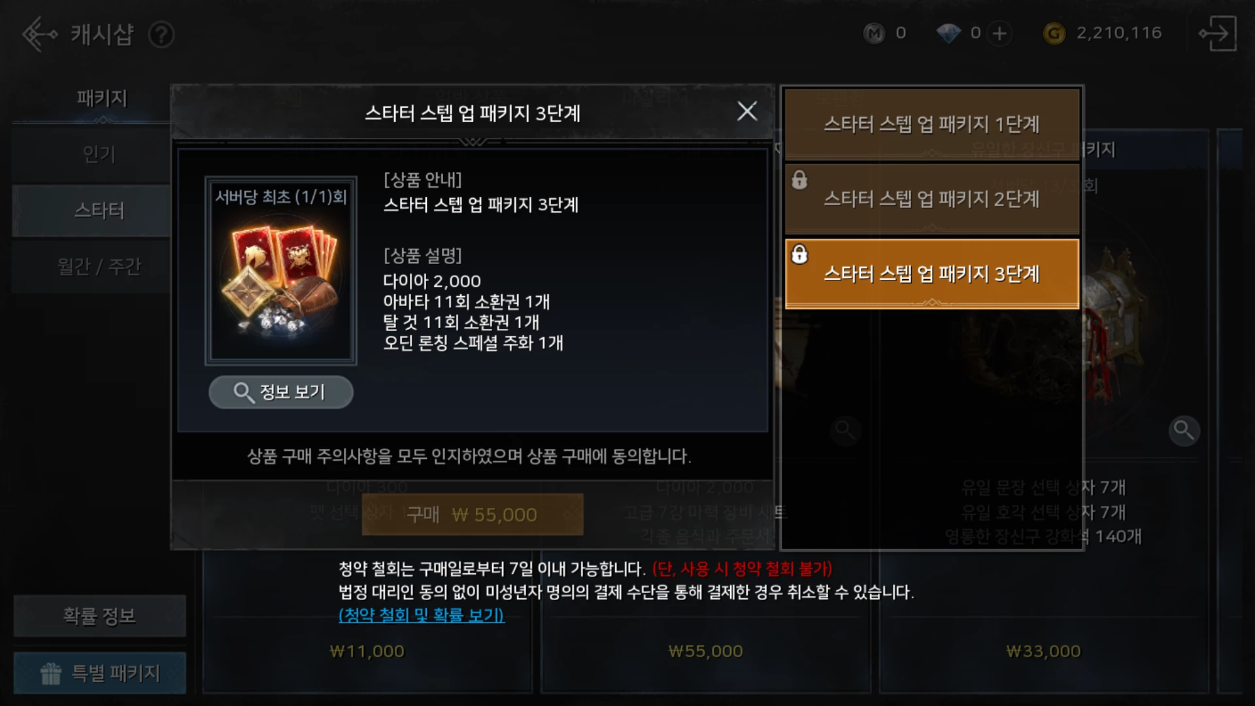Click the exit shop icon top right
Screen dimensions: 1255x706
[x=1217, y=33]
